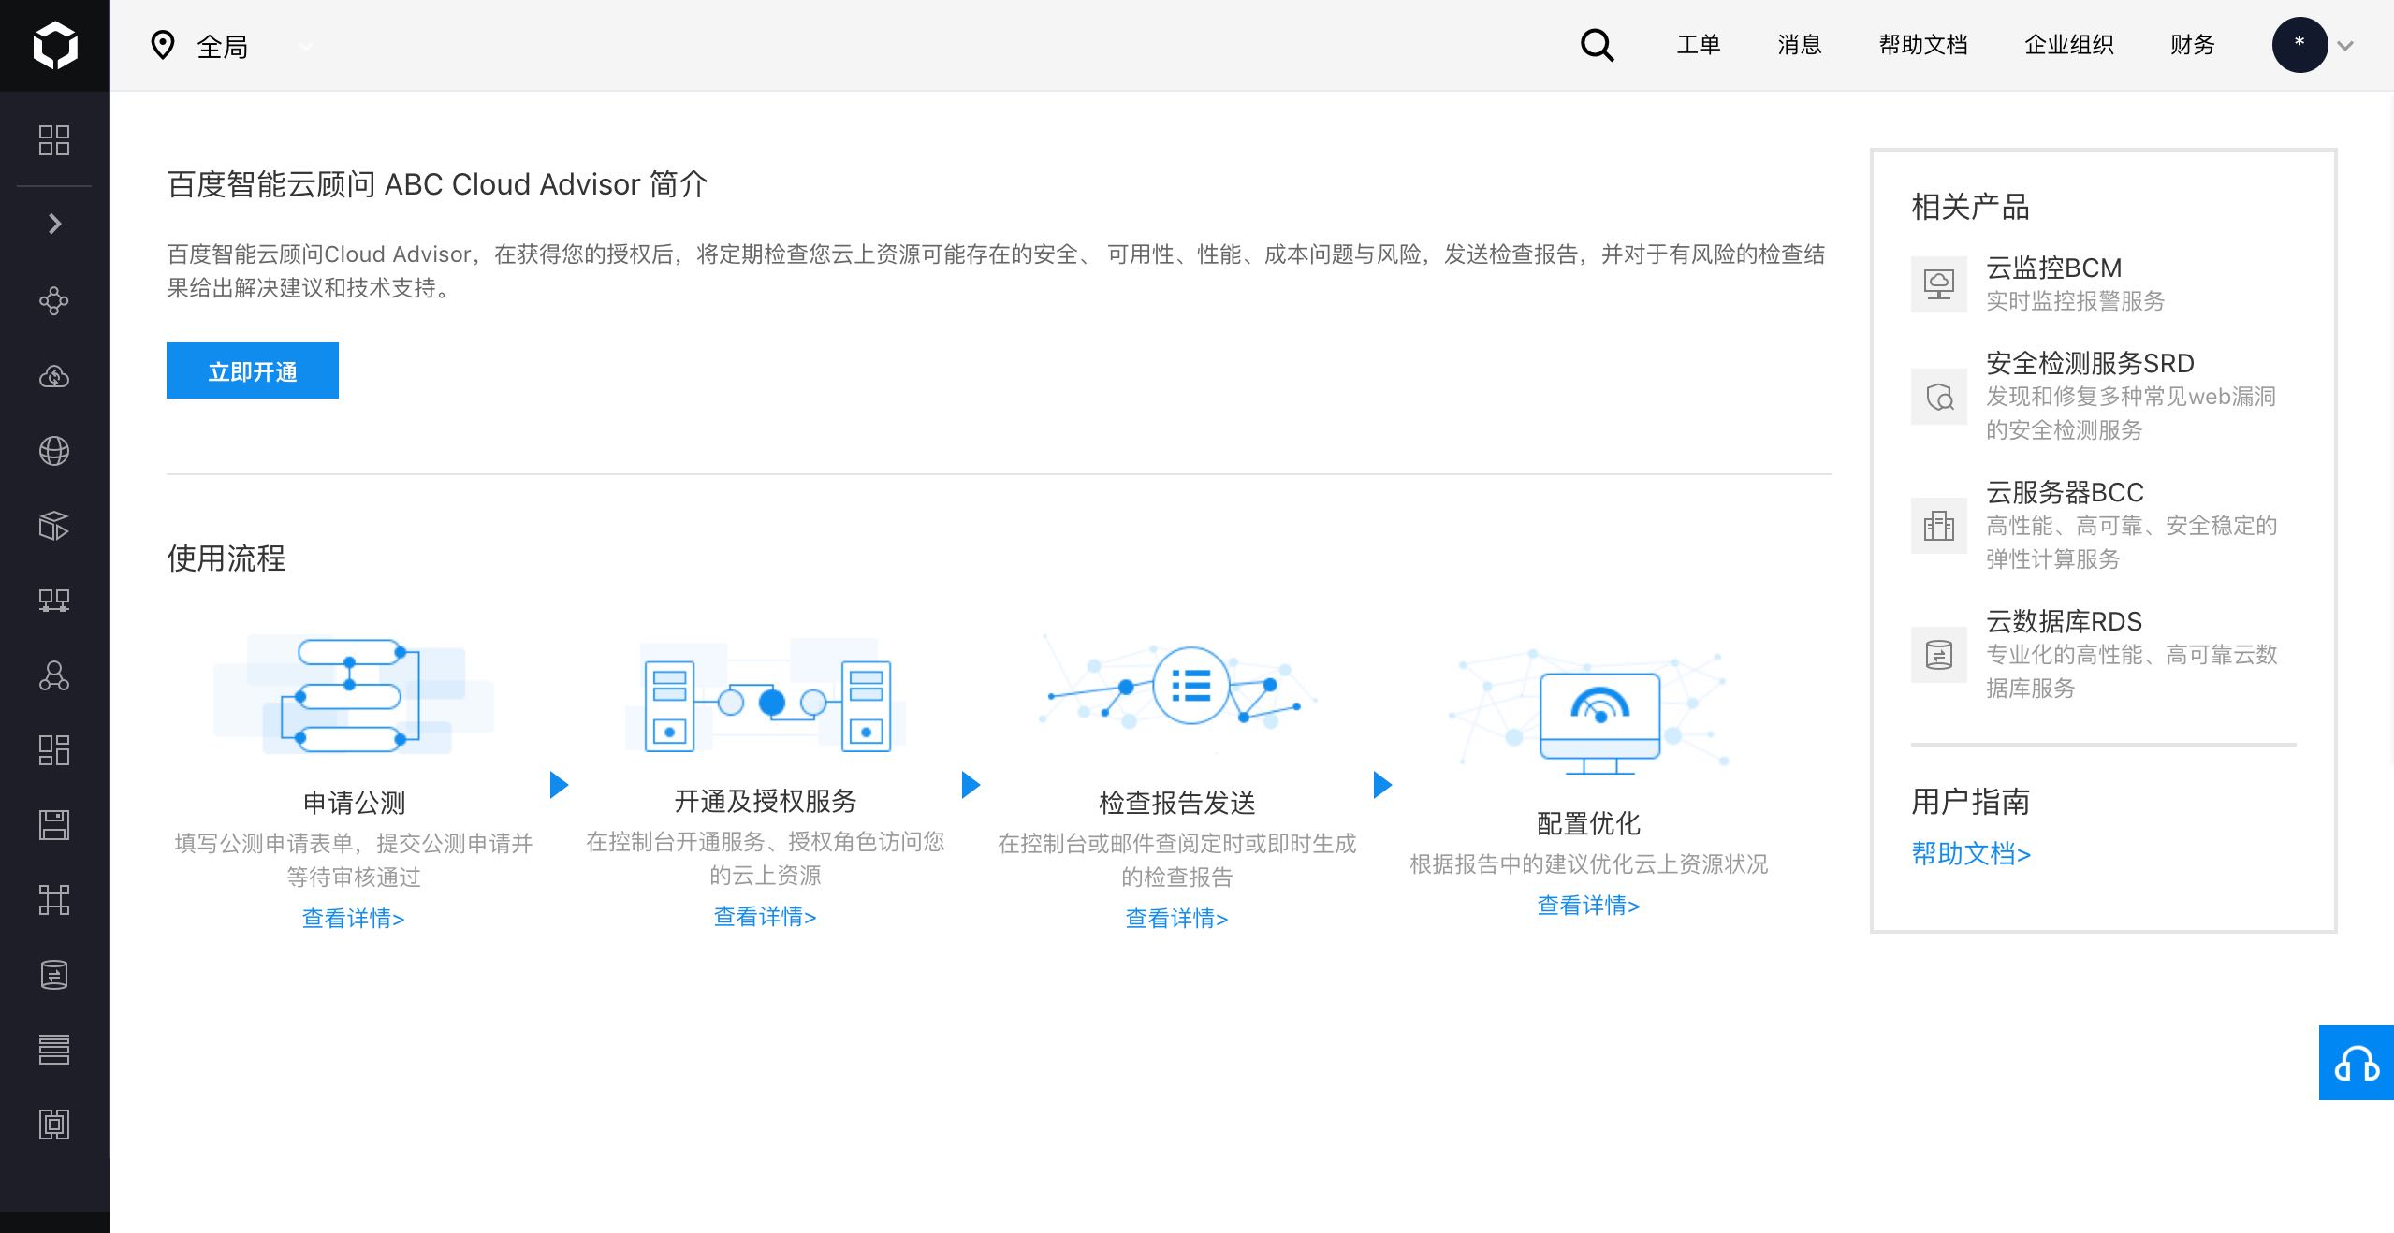2394x1233 pixels.
Task: Open 查看详情 under 配置优化
Action: pos(1589,905)
